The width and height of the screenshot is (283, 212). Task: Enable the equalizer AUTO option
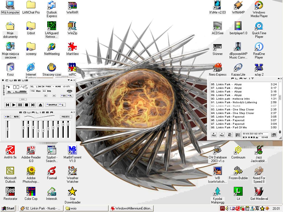(x=16, y=117)
